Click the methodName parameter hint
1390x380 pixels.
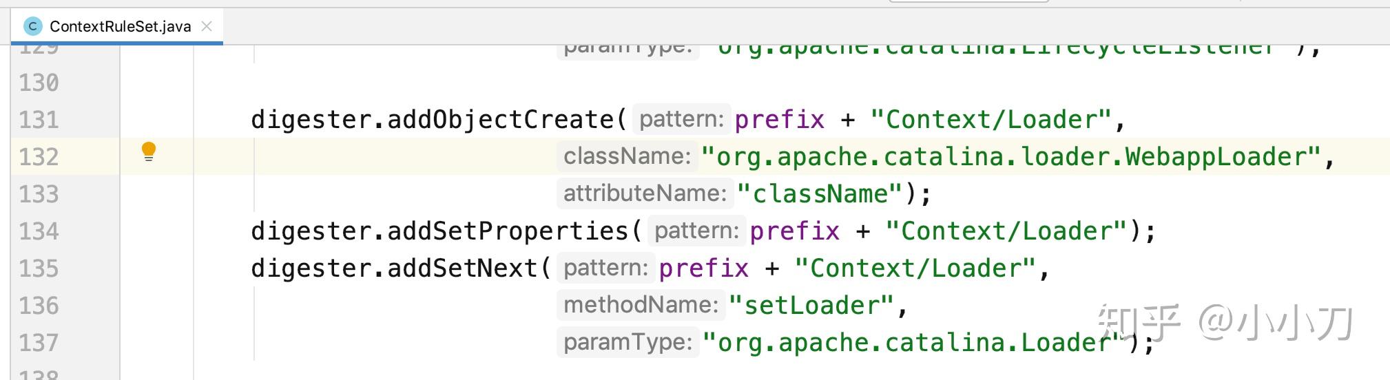(x=641, y=305)
